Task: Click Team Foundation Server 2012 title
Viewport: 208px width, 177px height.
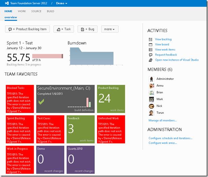Action: pos(29,3)
